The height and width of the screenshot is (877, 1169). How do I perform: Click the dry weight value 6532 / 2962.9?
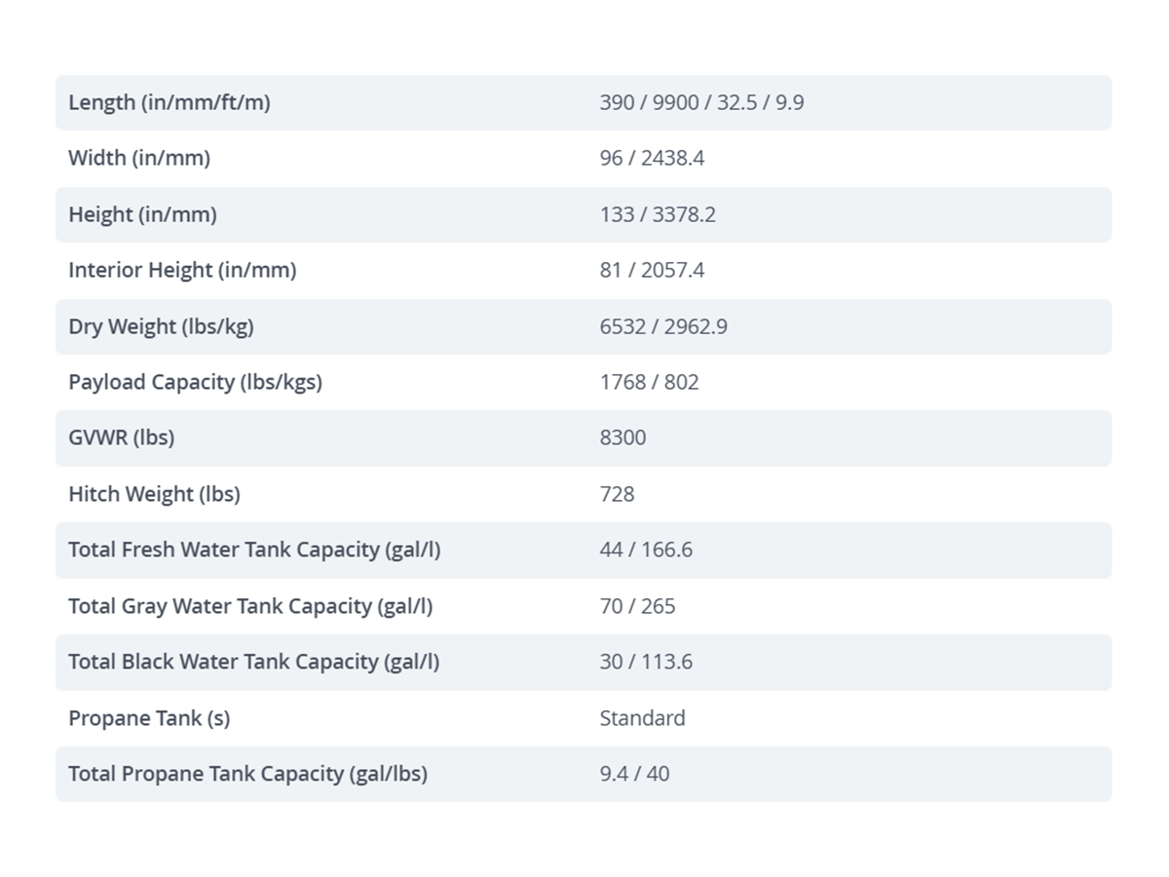[x=663, y=326]
